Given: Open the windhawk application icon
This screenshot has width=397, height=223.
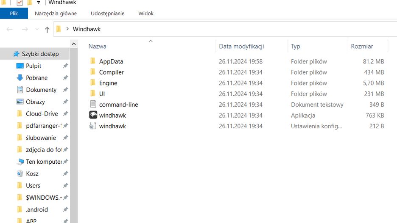Looking at the screenshot, I should [x=93, y=115].
